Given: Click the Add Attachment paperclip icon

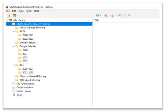Looking at the screenshot, I should (x=120, y=15).
